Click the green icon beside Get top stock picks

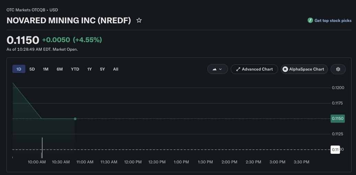coord(310,20)
